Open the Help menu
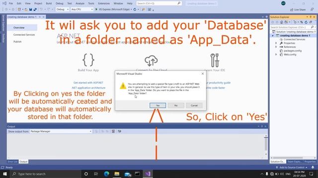This screenshot has height=178, width=318. [x=130, y=3]
